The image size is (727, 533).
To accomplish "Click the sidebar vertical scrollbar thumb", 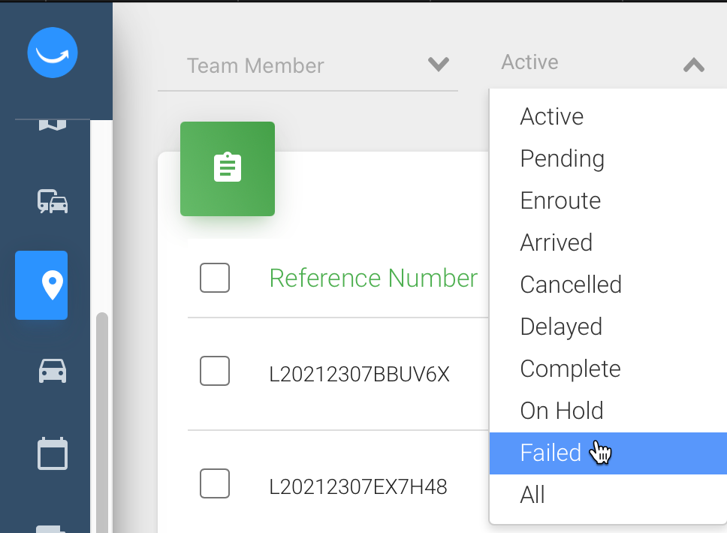I will [x=102, y=423].
